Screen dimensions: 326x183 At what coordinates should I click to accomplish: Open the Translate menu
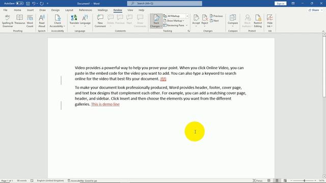coord(74,21)
